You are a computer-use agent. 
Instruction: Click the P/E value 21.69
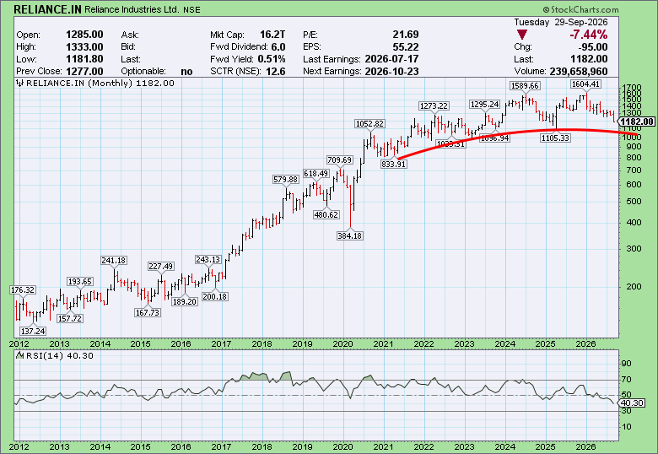click(x=406, y=35)
